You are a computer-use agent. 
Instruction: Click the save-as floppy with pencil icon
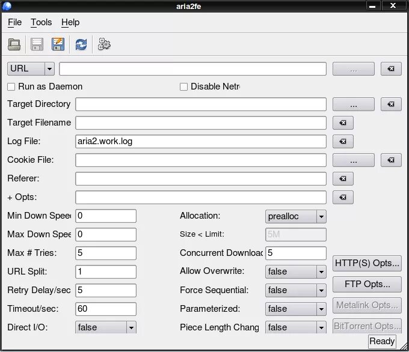point(58,44)
